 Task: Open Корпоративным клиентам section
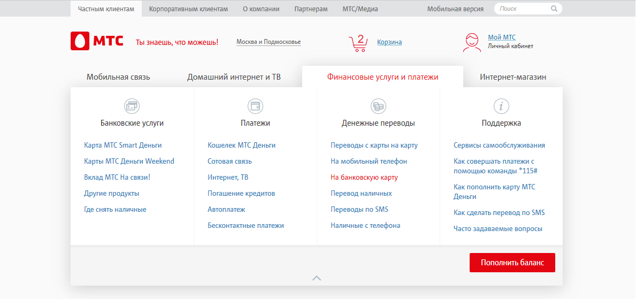(x=189, y=9)
